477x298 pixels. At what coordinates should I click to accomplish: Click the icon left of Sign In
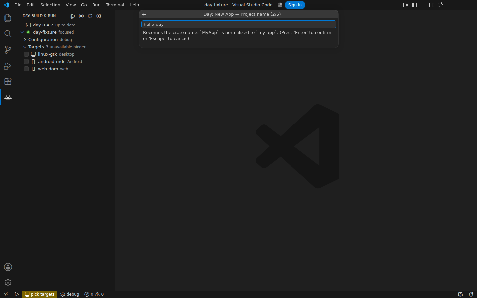pyautogui.click(x=280, y=5)
